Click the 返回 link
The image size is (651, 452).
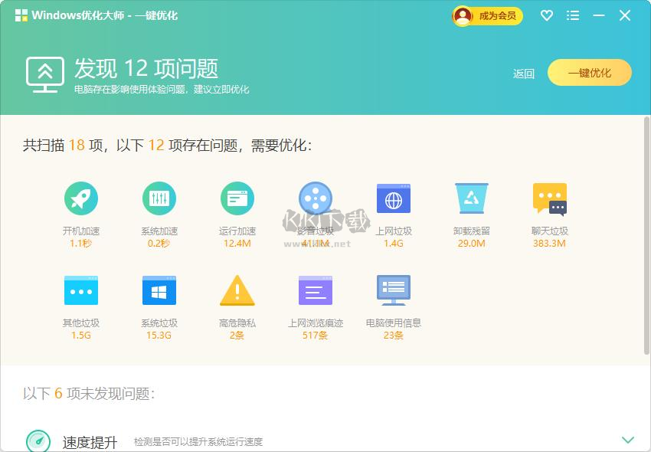click(523, 74)
